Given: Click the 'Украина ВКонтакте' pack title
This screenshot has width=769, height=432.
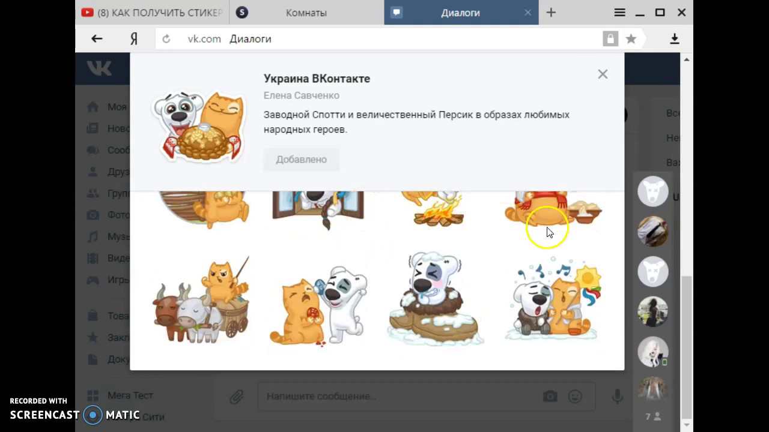Looking at the screenshot, I should (x=317, y=79).
